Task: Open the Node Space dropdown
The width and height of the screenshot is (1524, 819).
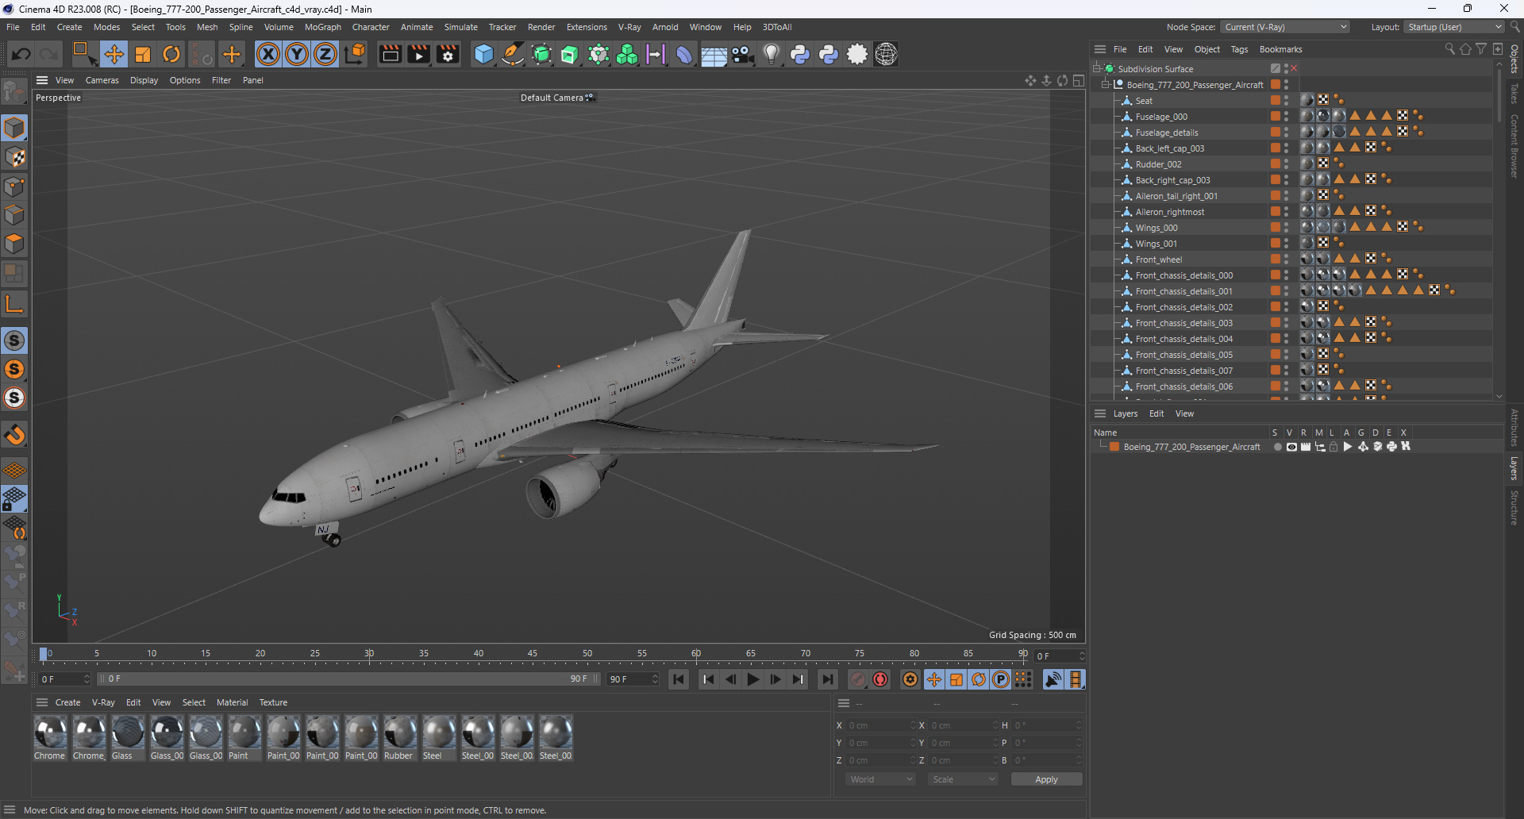Action: [1284, 27]
